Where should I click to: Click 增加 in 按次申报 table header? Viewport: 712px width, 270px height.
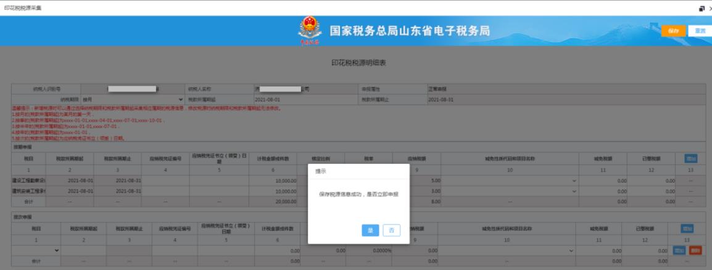click(690, 229)
